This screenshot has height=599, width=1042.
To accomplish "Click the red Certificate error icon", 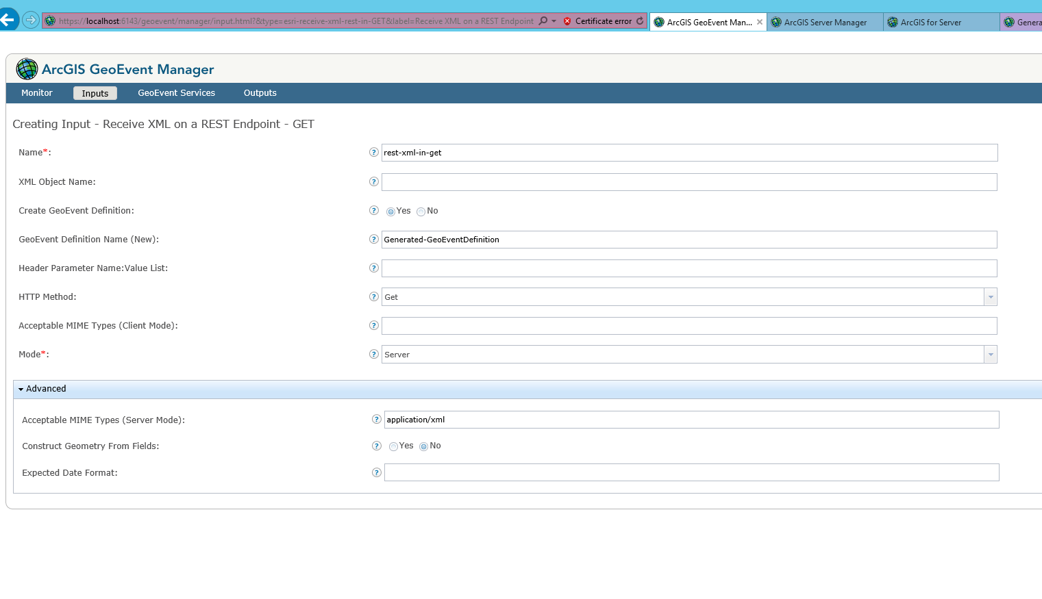I will tap(567, 21).
